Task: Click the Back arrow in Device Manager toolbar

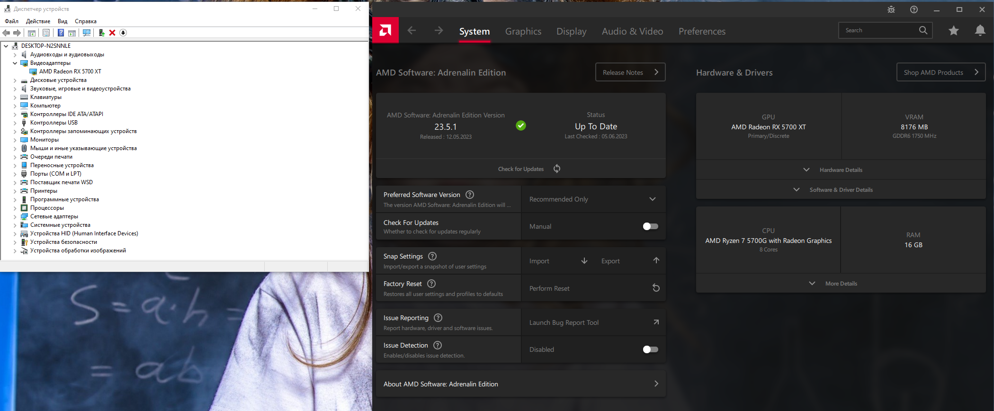Action: (6, 33)
